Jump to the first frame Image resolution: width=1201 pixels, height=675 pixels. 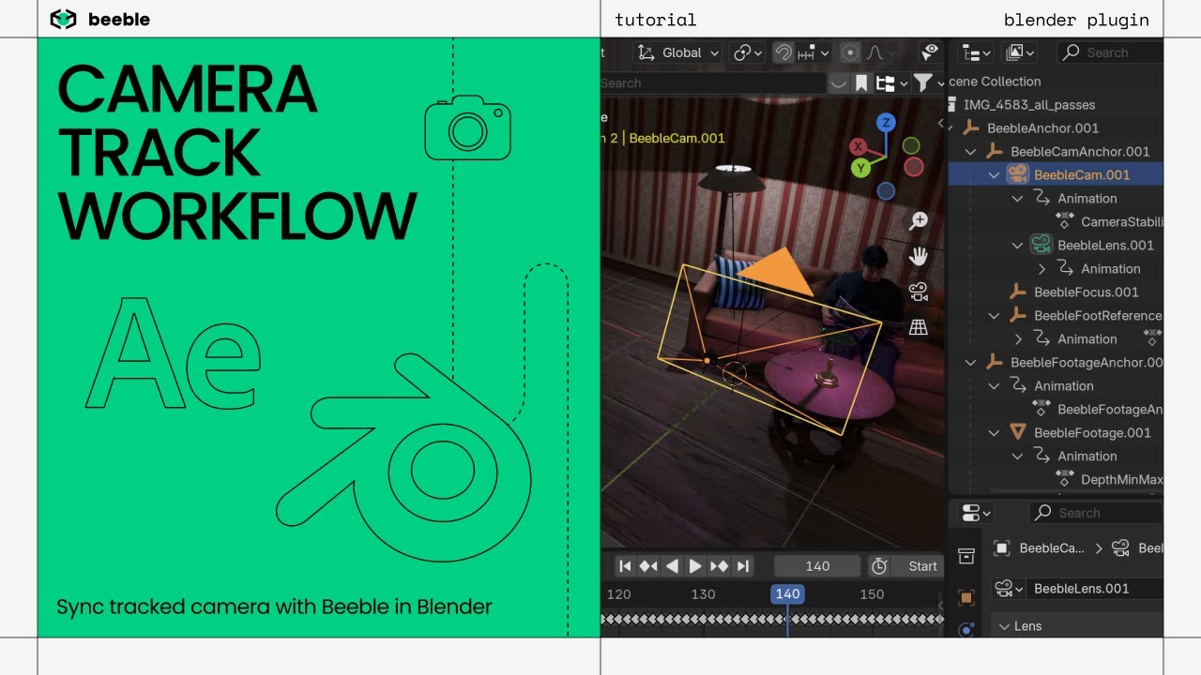coord(624,566)
